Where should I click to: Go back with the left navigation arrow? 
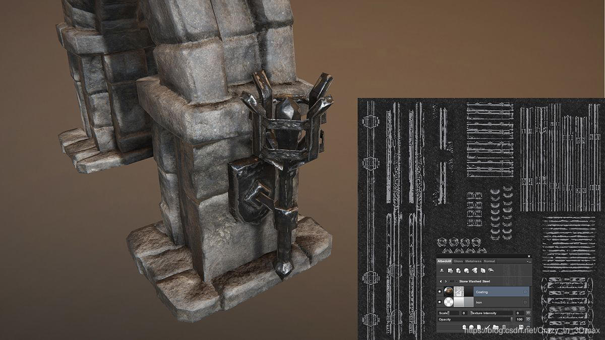pyautogui.click(x=441, y=282)
